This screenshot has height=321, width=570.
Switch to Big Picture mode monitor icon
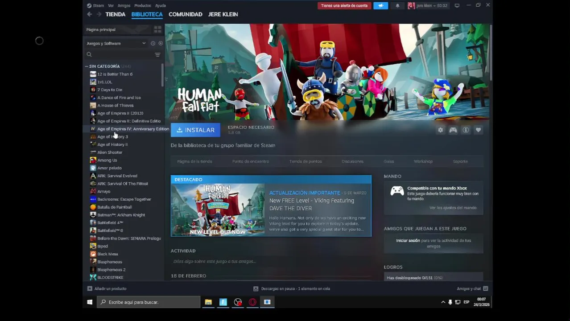click(x=457, y=6)
